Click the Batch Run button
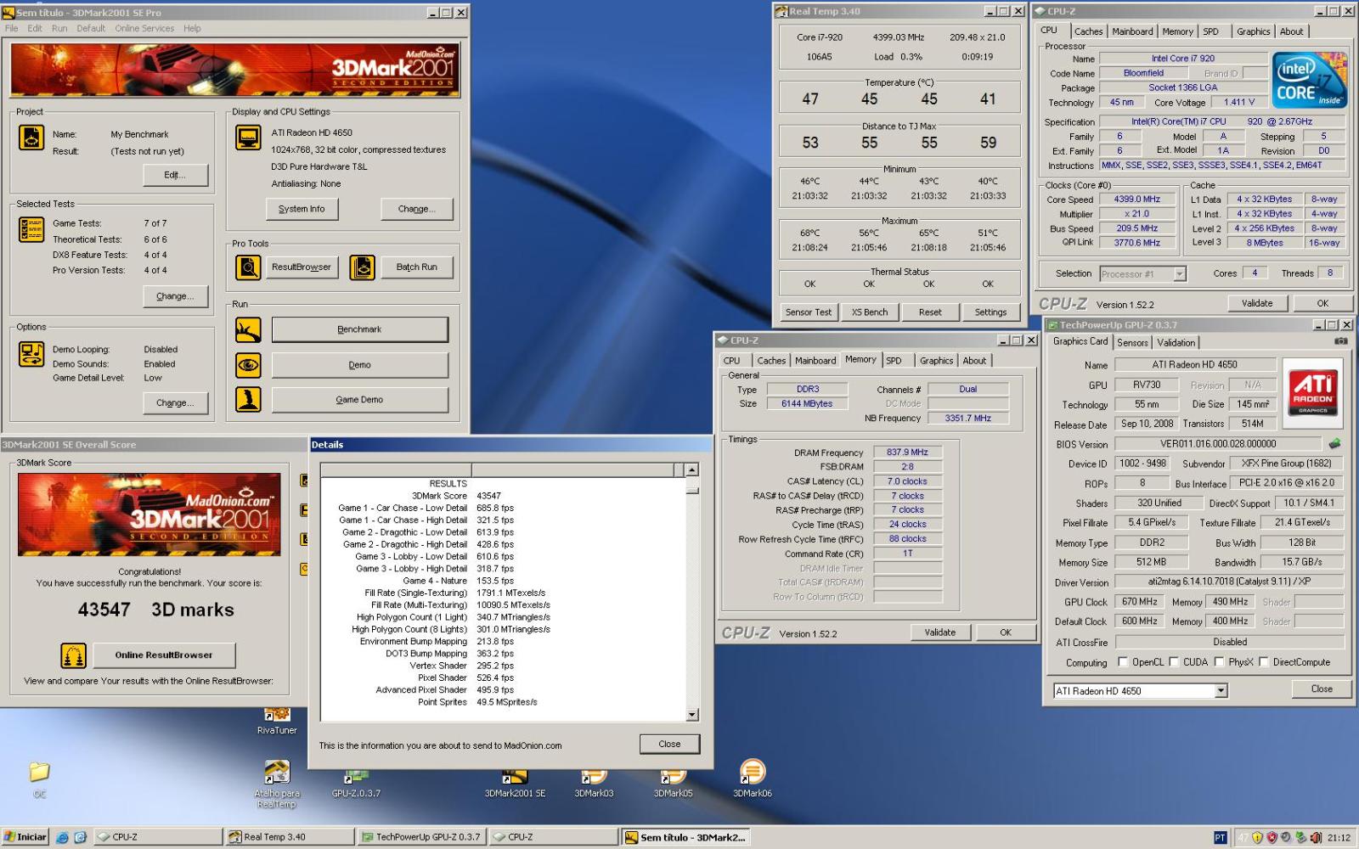The image size is (1359, 849). tap(416, 267)
